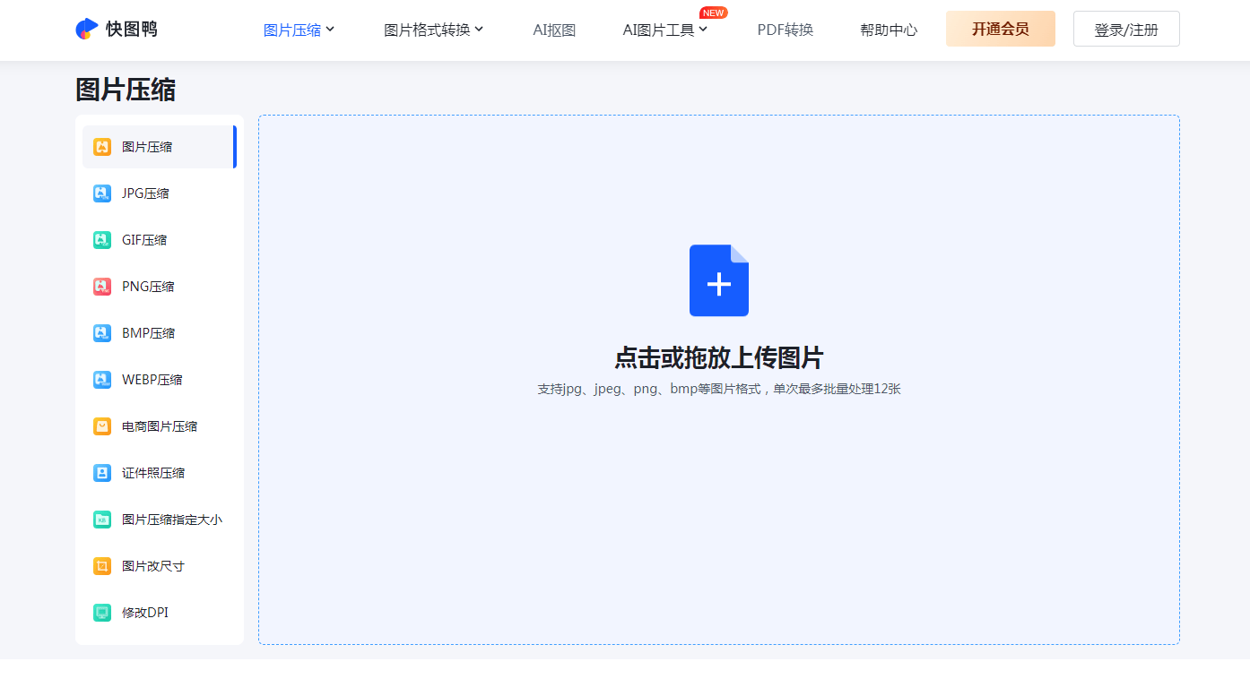Expand the 图片压缩 navigation dropdown
Viewport: 1250px width, 696px height.
point(299,29)
